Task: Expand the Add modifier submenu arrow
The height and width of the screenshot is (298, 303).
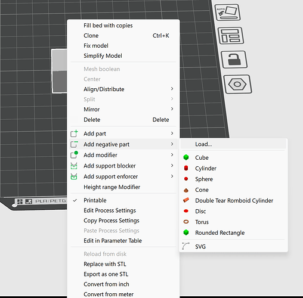Action: (x=172, y=155)
